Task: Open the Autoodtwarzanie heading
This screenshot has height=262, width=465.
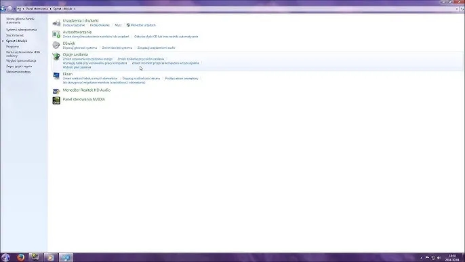Action: click(77, 32)
